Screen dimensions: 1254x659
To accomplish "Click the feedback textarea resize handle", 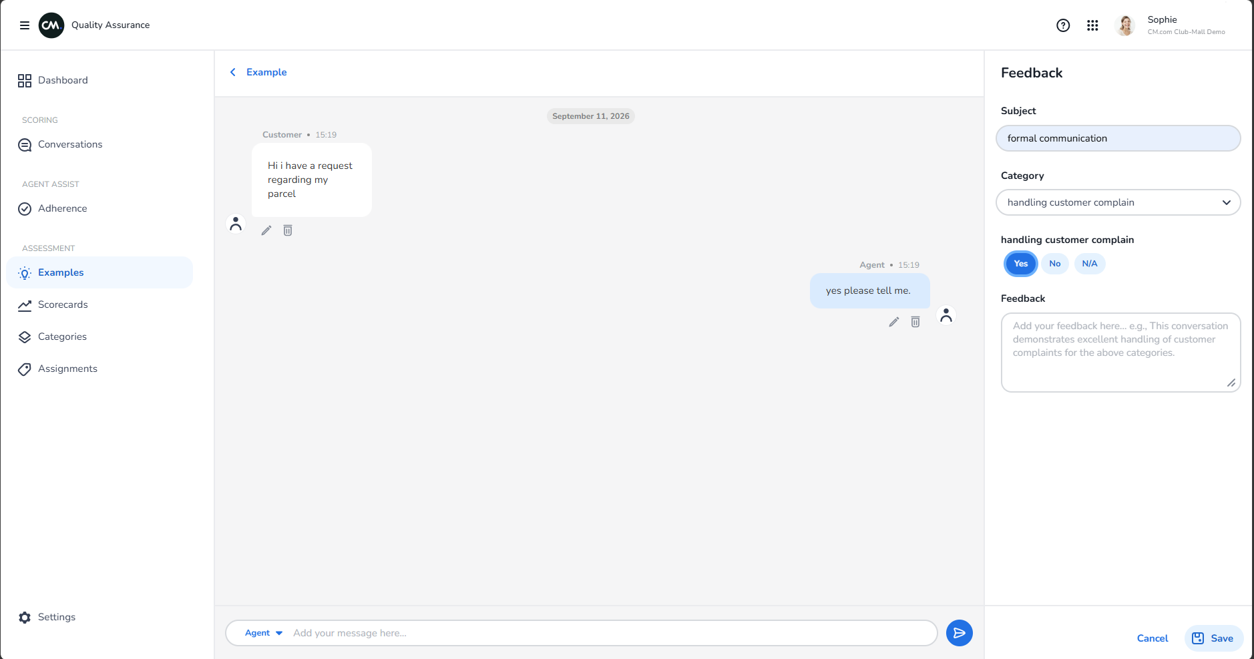I will (1231, 383).
